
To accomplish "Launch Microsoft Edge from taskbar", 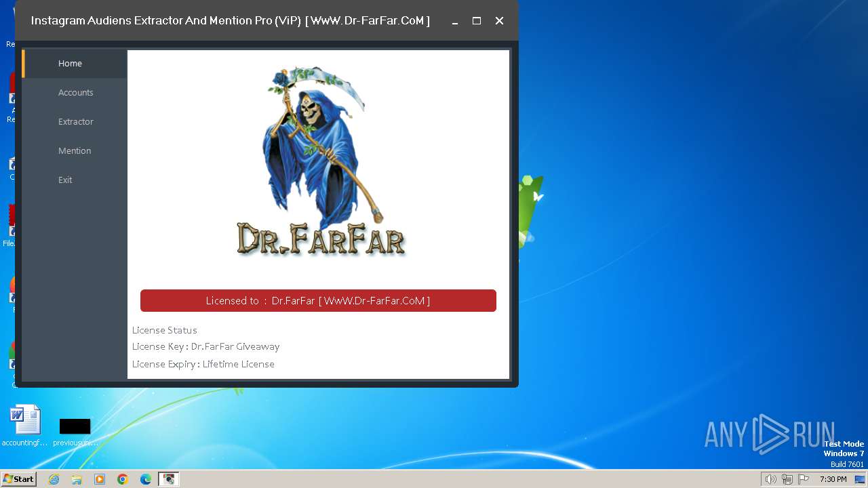I will click(x=146, y=479).
